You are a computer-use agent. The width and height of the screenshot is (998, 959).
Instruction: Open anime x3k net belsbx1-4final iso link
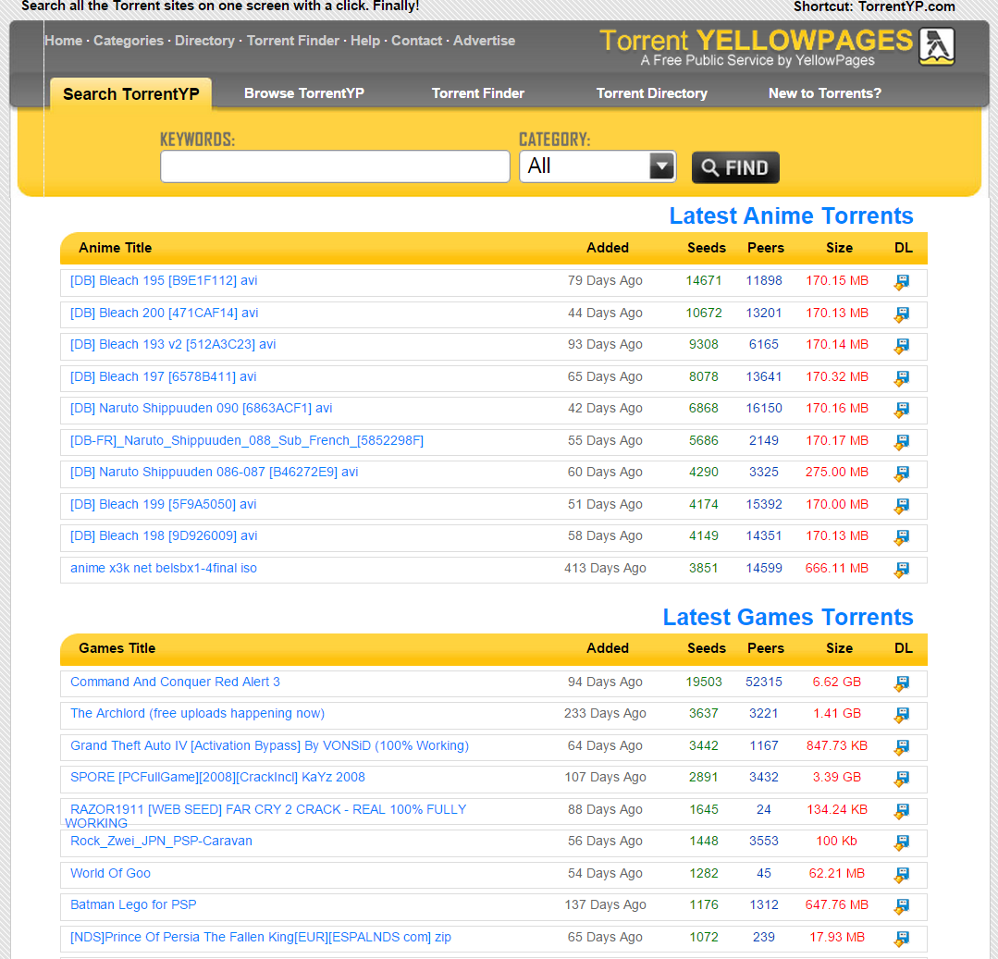click(164, 568)
